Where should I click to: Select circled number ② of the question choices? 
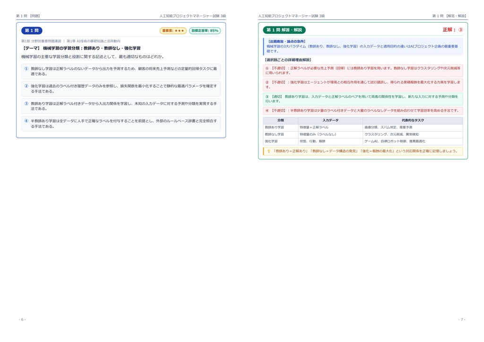point(26,86)
